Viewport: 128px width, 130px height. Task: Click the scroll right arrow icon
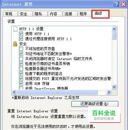109,92
